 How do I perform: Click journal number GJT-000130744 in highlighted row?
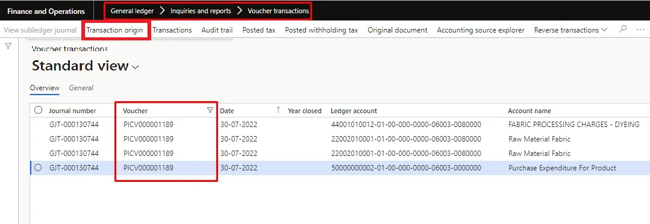coord(73,167)
